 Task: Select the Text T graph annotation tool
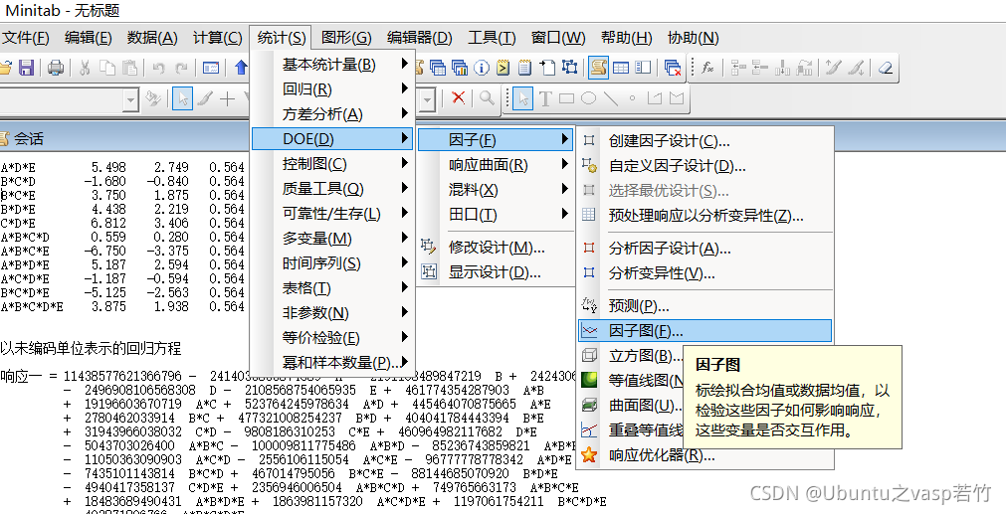tap(545, 98)
